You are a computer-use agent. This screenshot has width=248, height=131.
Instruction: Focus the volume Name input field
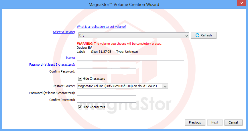131,58
